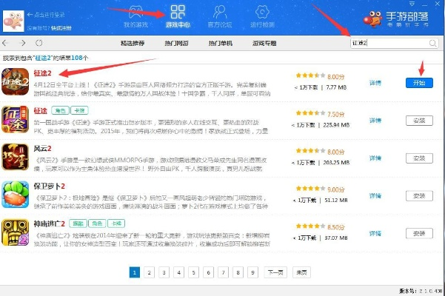The image size is (445, 296).
Task: Click the 角色 tag beside 神庙逃亡2
Action: (x=97, y=223)
